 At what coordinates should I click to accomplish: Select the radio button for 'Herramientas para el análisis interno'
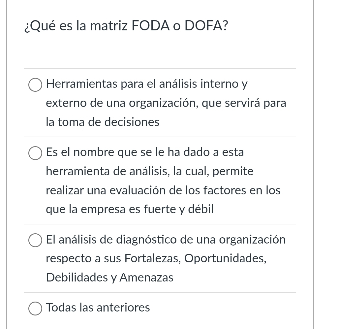click(35, 85)
